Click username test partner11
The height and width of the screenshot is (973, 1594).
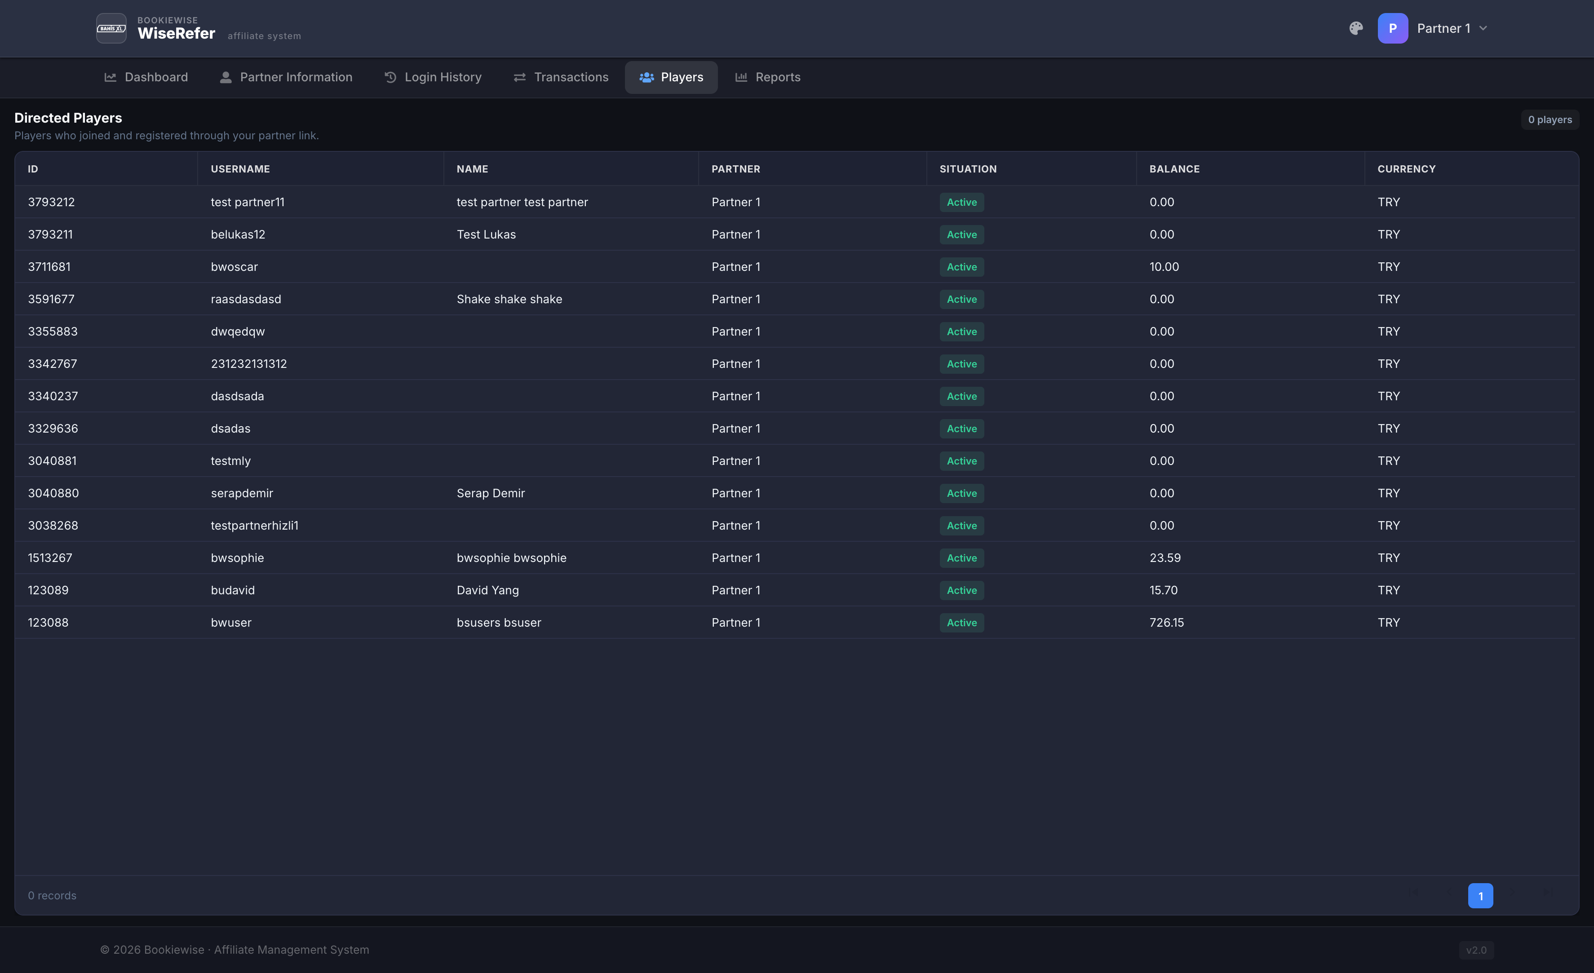click(x=248, y=202)
